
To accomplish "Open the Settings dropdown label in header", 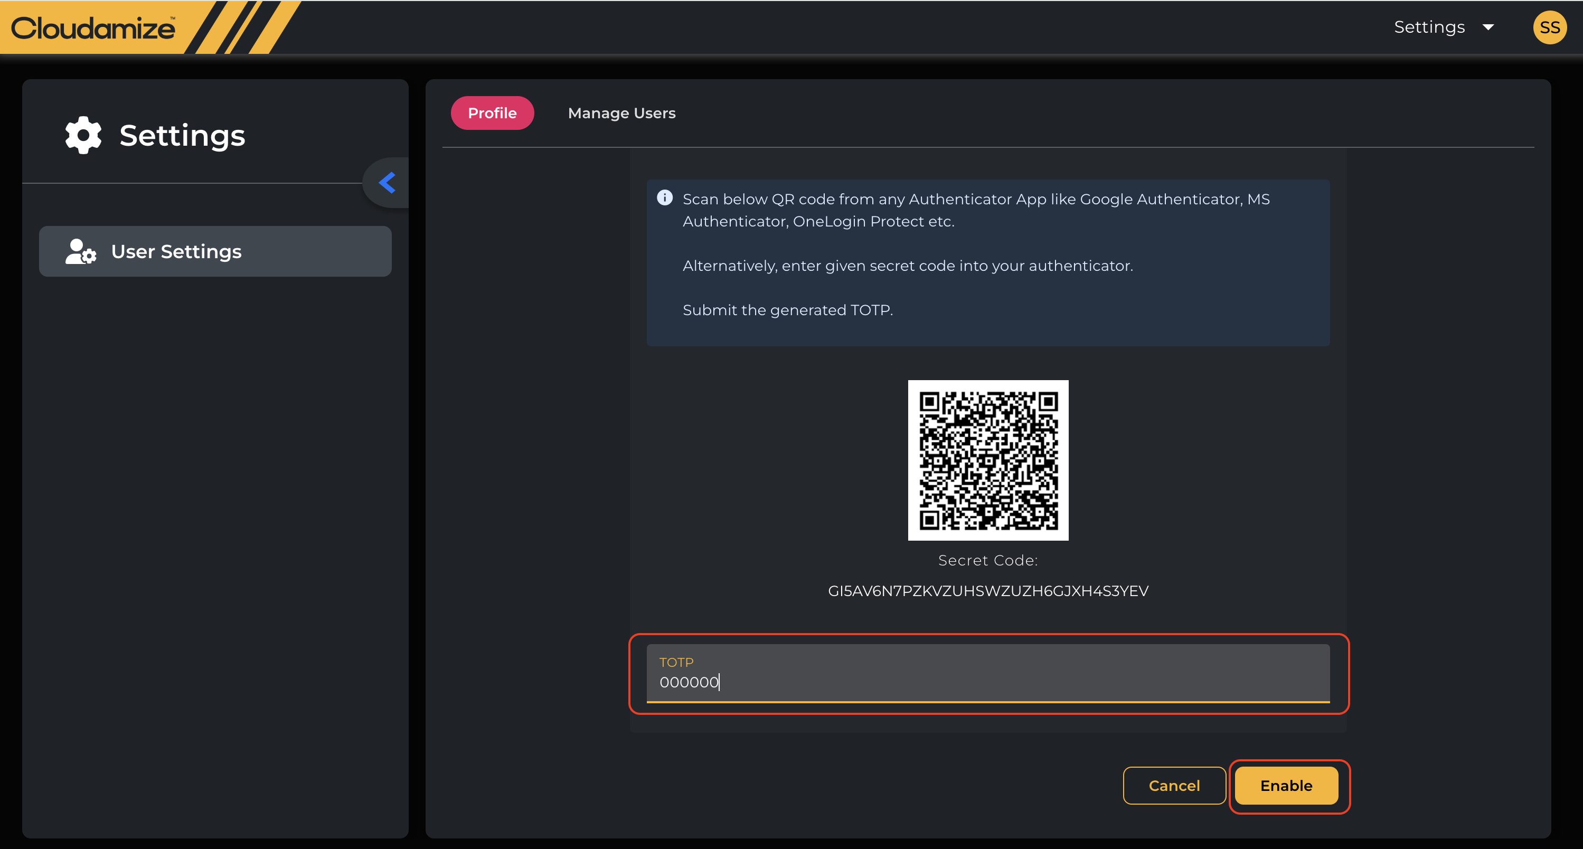I will coord(1429,27).
